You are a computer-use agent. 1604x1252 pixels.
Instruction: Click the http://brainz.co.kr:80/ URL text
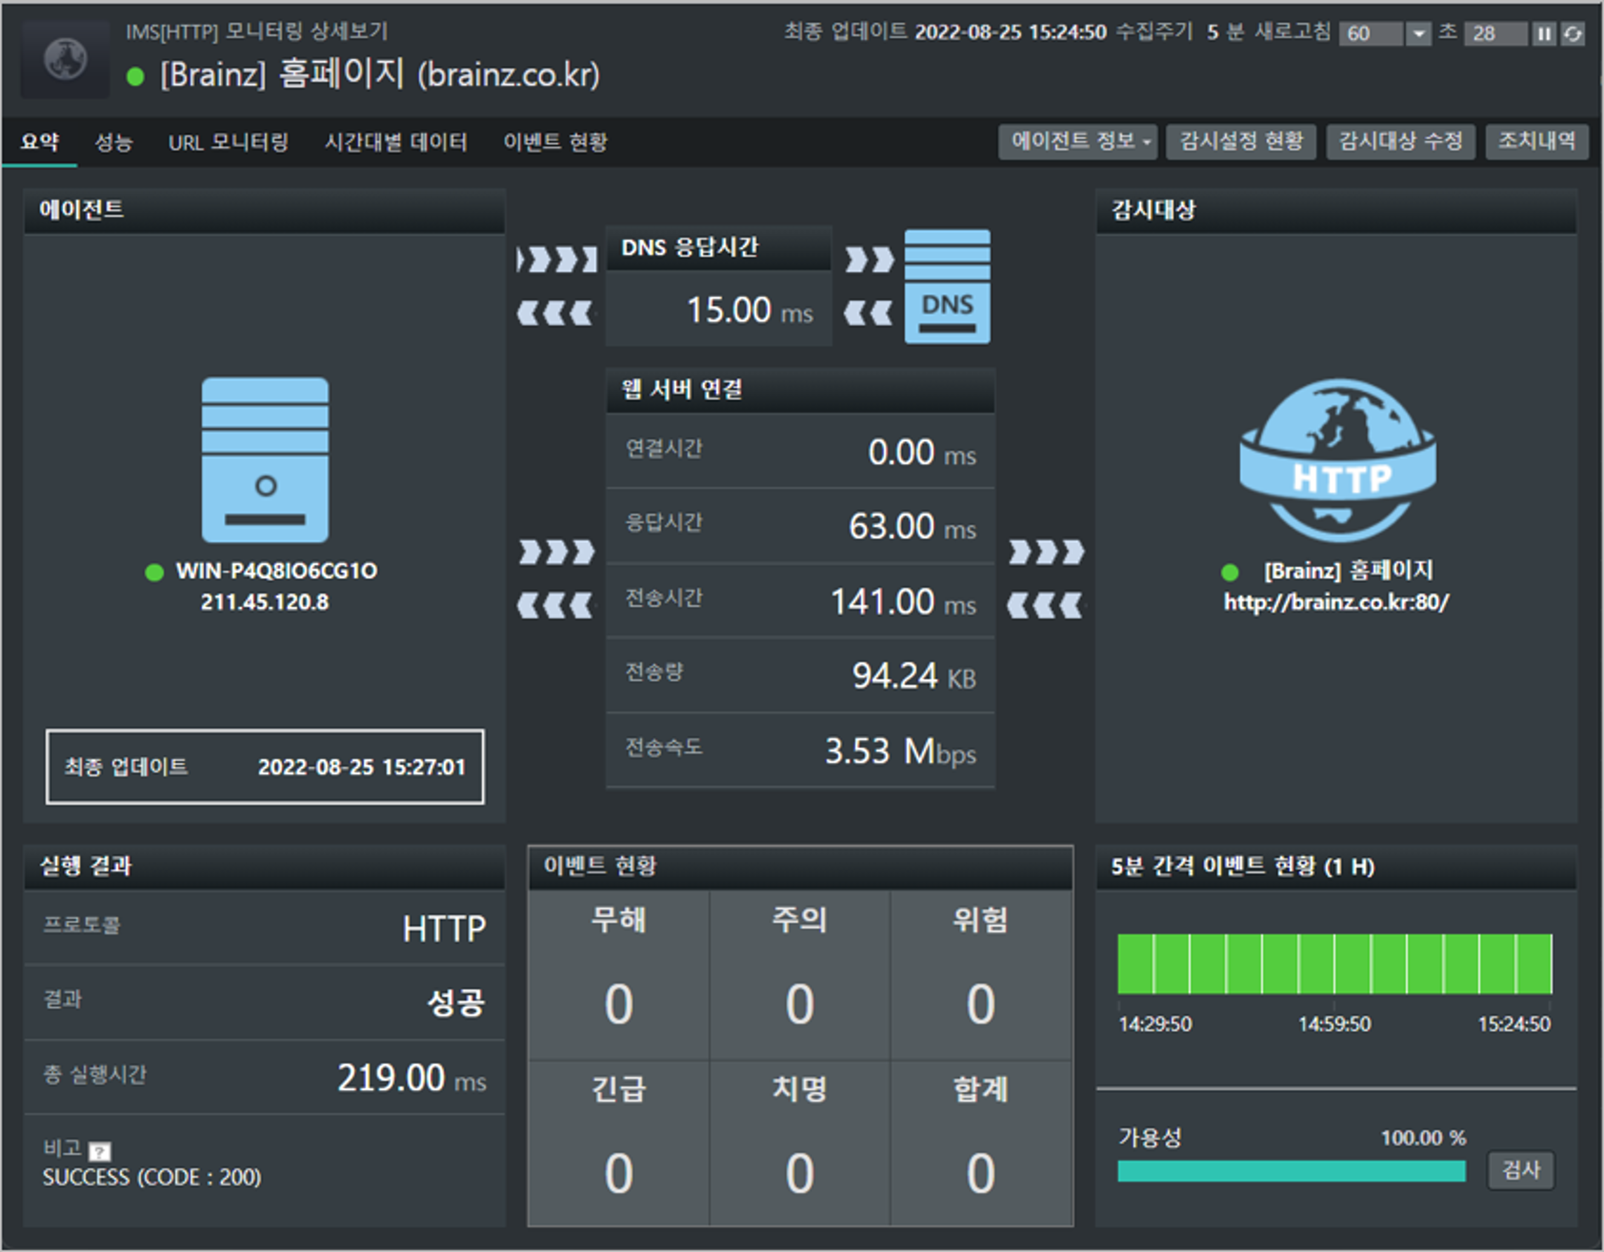tap(1336, 602)
